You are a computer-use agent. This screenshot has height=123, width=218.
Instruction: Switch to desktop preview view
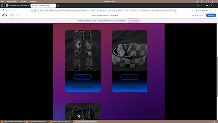(12, 15)
